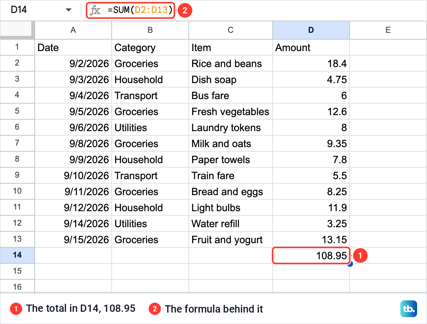The height and width of the screenshot is (324, 427).
Task: Click Utilities in row 12
Action: (x=150, y=223)
